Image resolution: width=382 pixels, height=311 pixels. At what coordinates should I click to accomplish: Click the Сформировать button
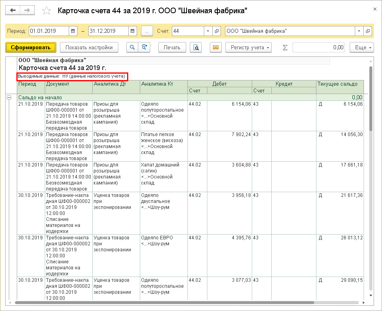point(31,47)
